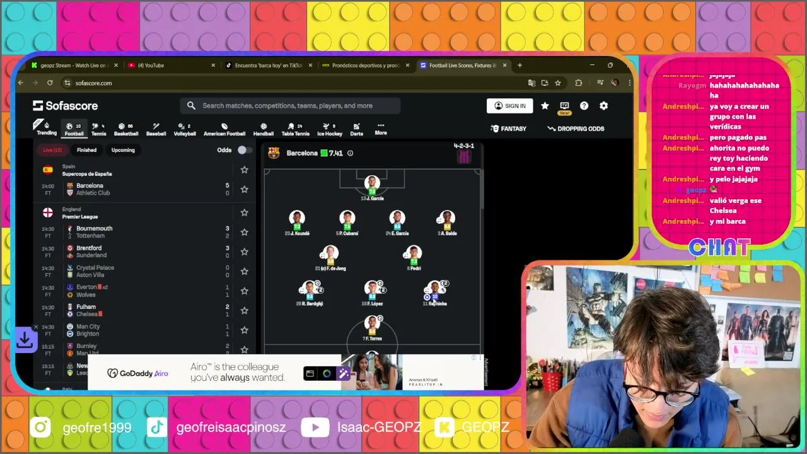
Task: Open favorites star in Sofascore header
Action: tap(545, 106)
